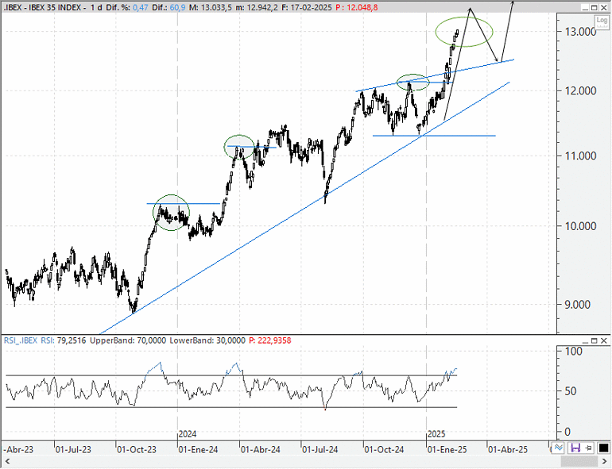
Task: Click the '01-Oct-23' date axis label
Action: coord(137,449)
